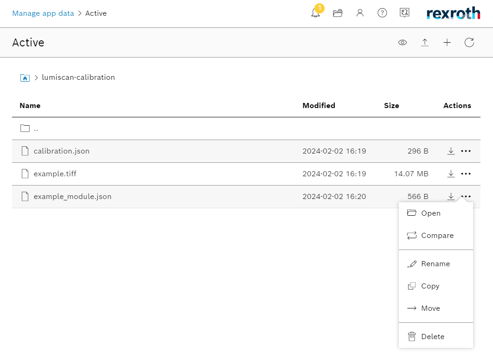Click the file icon beside calibration.json
The height and width of the screenshot is (359, 493).
coord(25,151)
